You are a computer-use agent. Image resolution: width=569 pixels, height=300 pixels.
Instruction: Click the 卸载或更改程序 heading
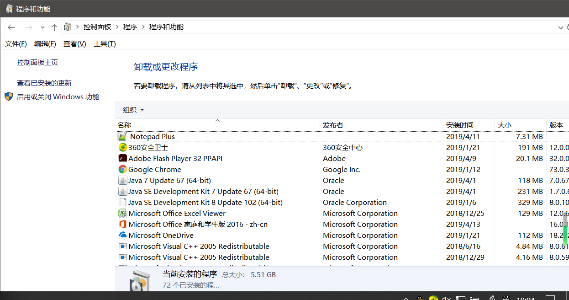pyautogui.click(x=165, y=67)
